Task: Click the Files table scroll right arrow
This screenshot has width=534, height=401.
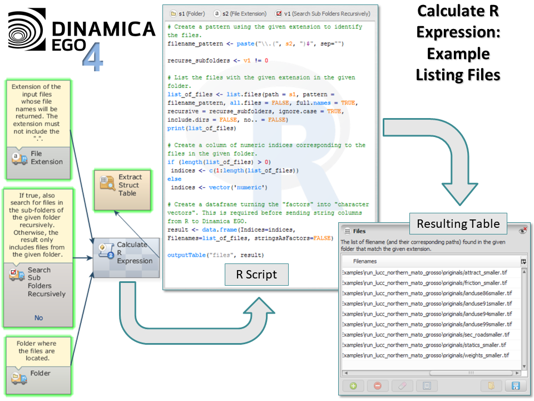Action: (x=517, y=373)
